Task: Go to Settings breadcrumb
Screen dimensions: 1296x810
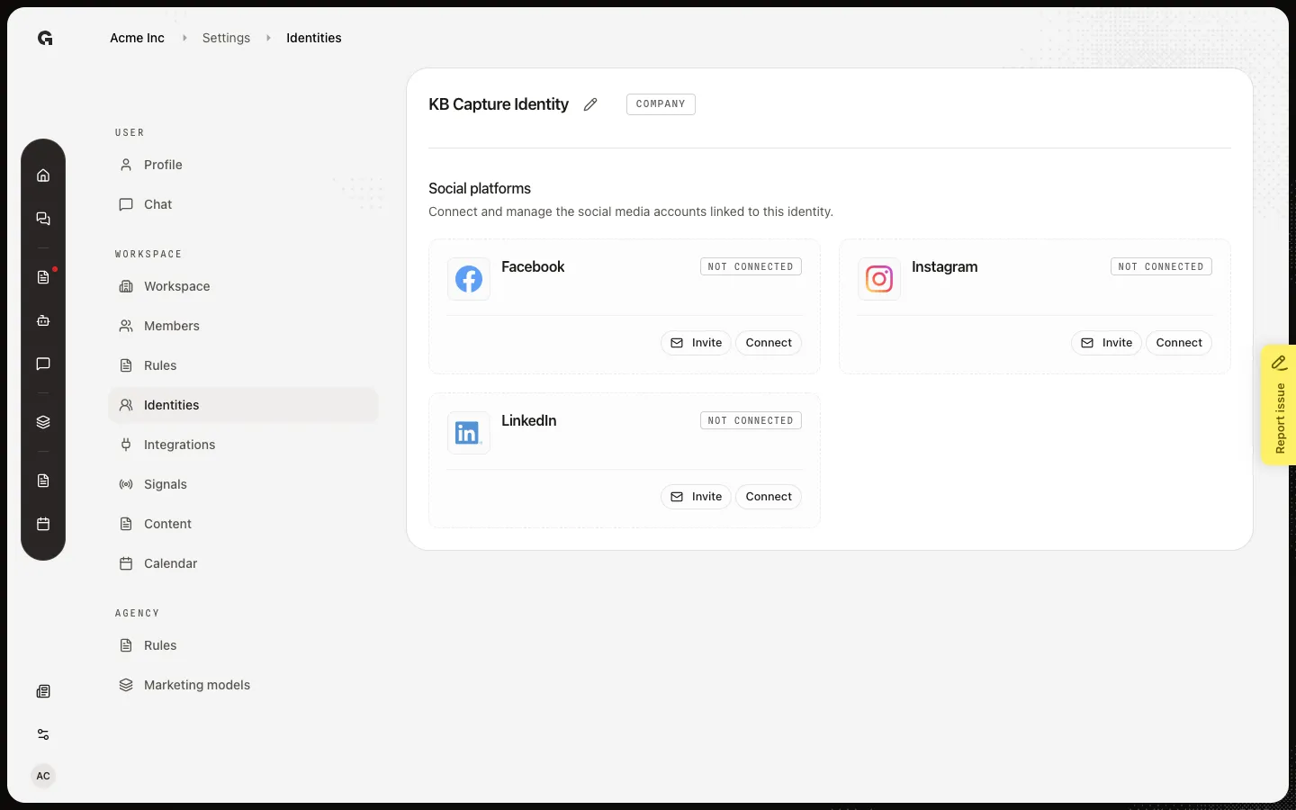Action: pyautogui.click(x=226, y=38)
